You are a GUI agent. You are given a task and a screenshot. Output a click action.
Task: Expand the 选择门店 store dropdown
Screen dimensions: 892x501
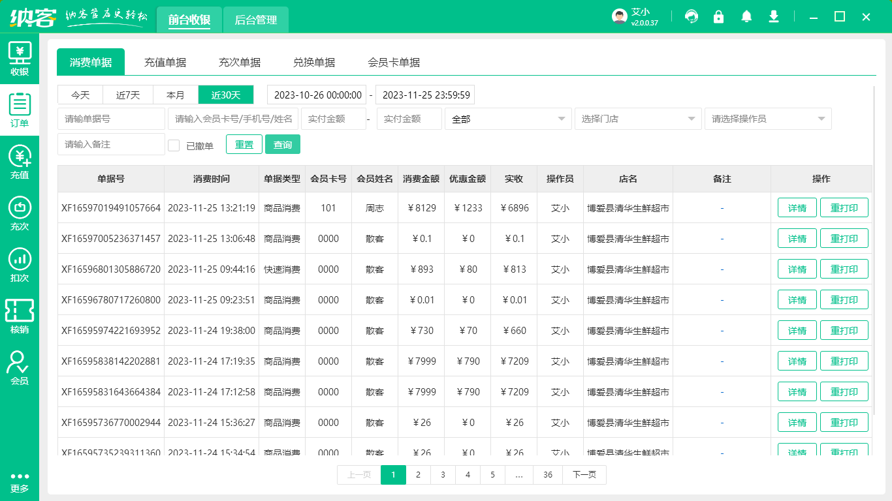point(638,119)
